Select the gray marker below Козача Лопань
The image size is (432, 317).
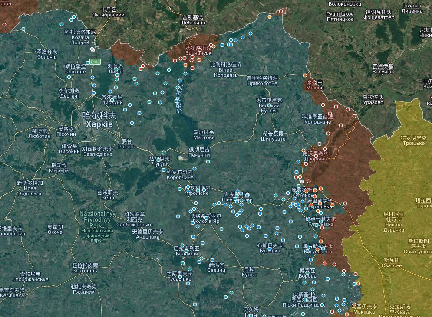(x=92, y=49)
